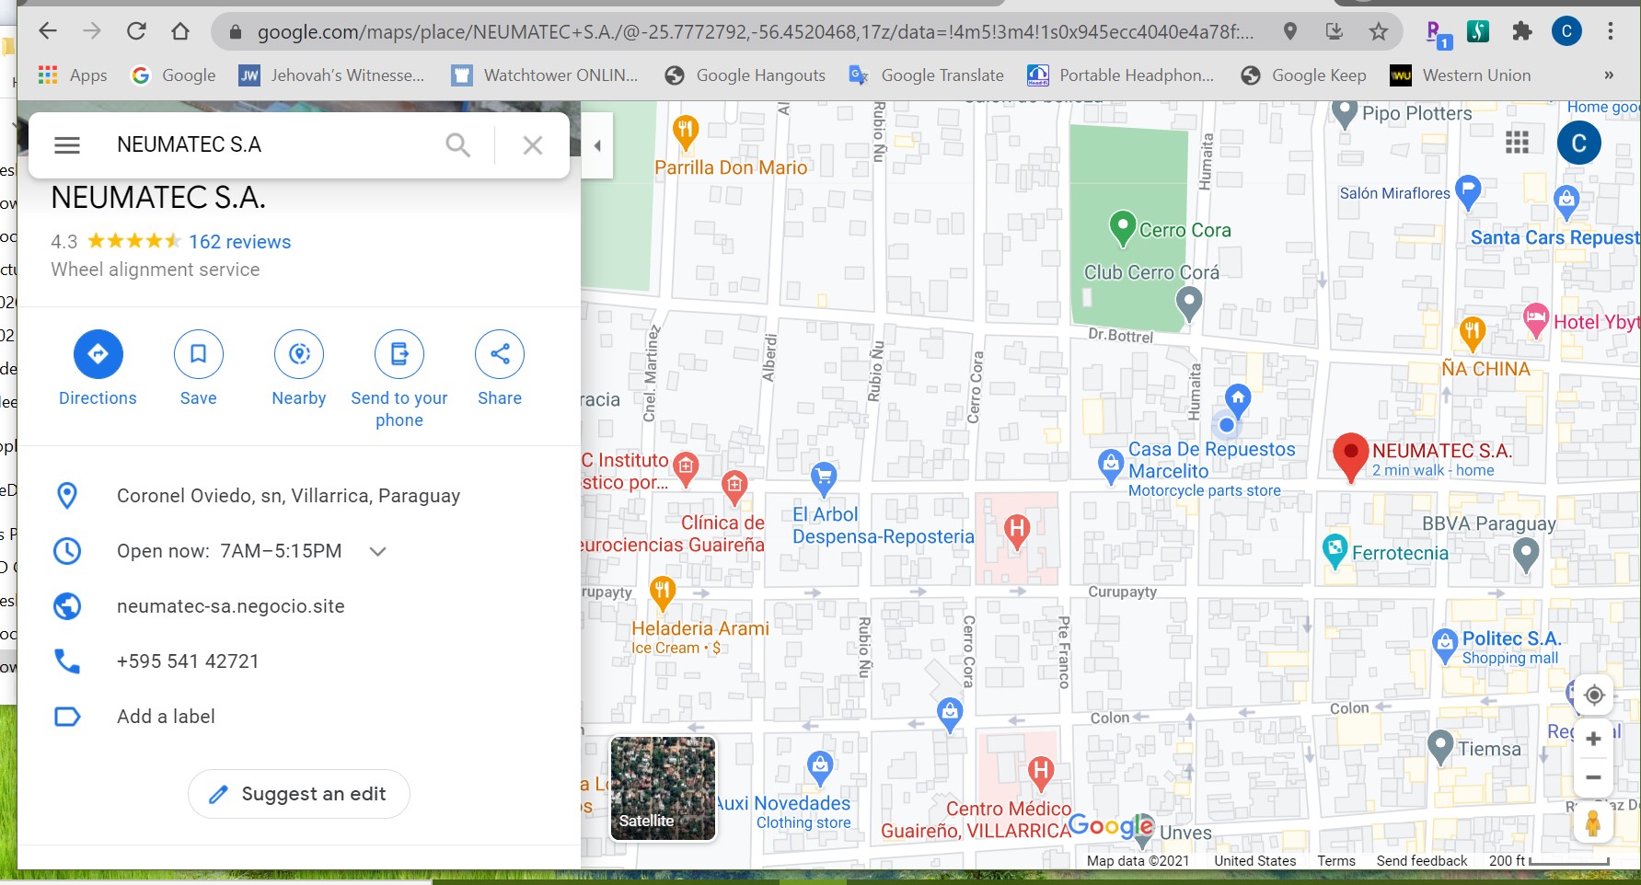Click BBVA Paraguay map marker
Image resolution: width=1641 pixels, height=885 pixels.
tap(1526, 554)
